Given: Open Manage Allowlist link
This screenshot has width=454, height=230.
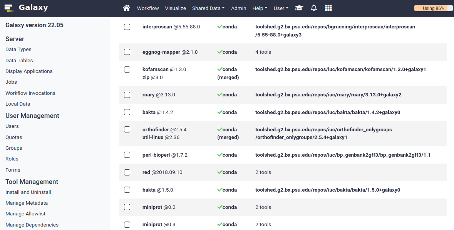Looking at the screenshot, I should pos(25,214).
